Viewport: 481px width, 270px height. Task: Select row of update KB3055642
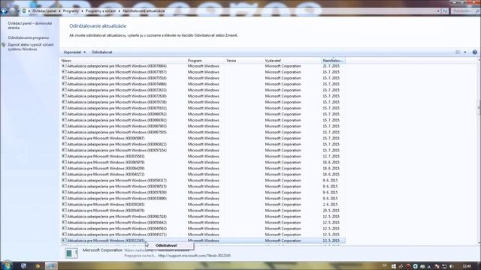[x=203, y=223]
